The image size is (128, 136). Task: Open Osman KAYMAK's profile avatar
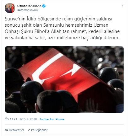coord(10,8)
